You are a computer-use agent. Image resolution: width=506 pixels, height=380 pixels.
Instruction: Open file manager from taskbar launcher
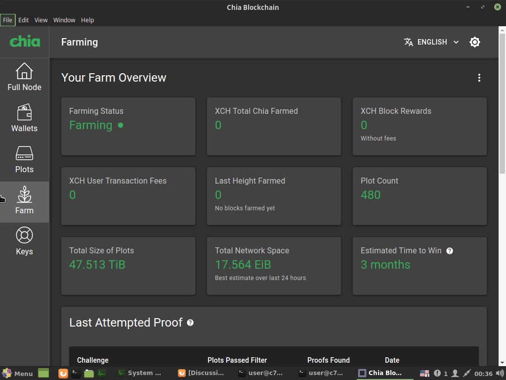tap(89, 373)
